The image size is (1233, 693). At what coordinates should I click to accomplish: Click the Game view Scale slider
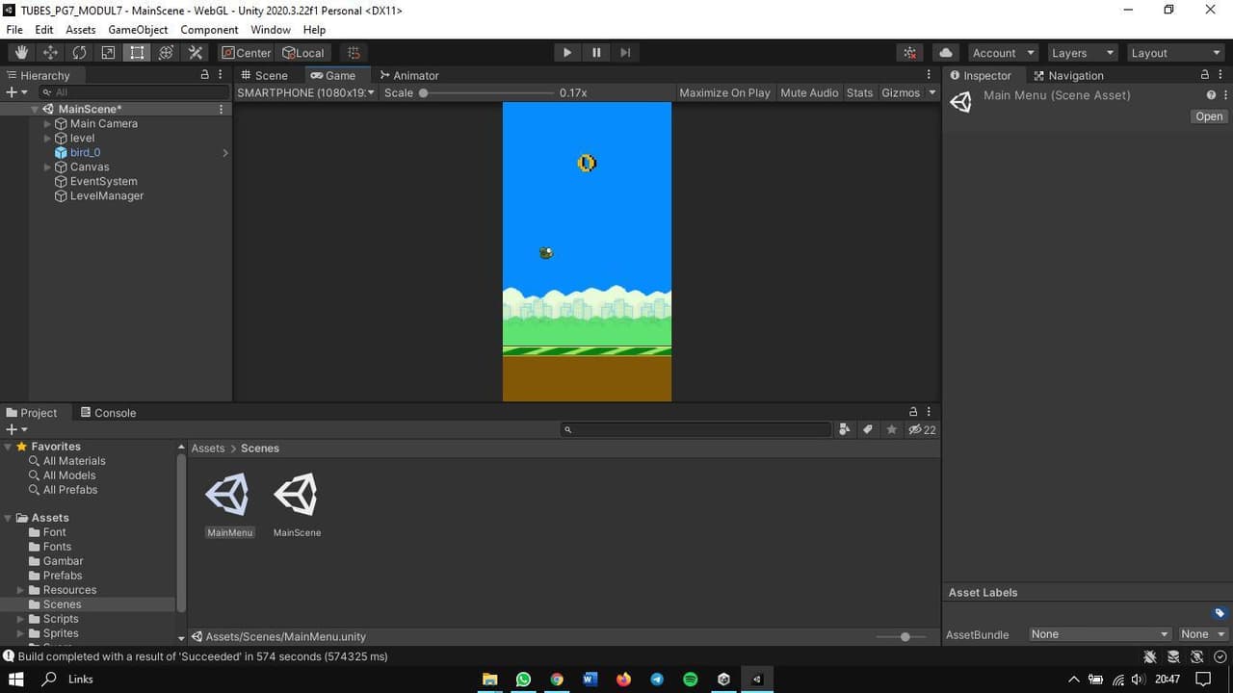[x=486, y=92]
